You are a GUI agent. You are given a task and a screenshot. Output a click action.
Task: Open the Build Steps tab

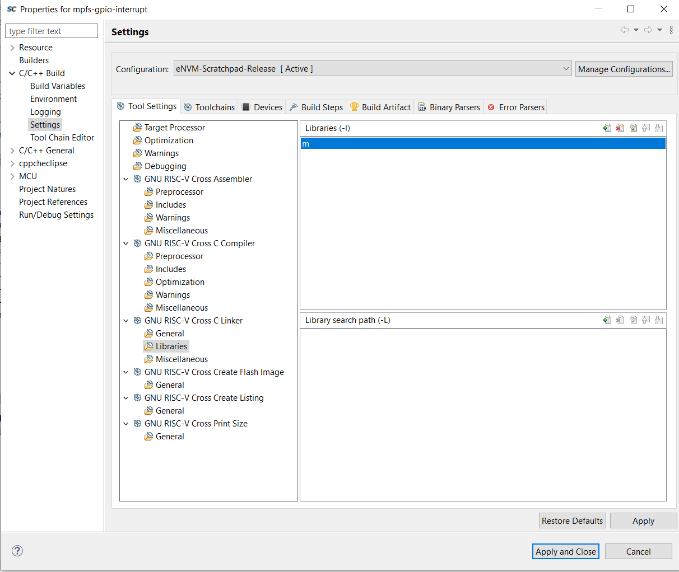click(x=317, y=107)
